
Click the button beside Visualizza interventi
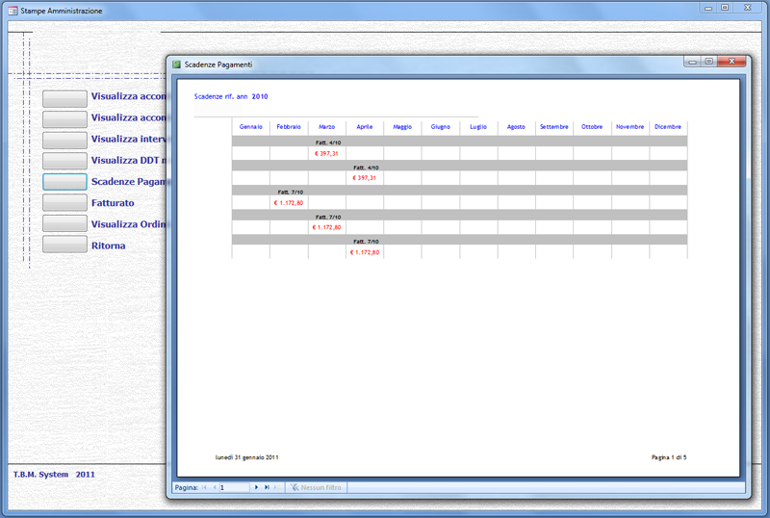pyautogui.click(x=64, y=140)
